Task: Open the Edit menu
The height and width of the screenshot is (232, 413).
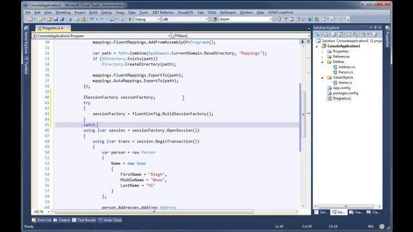Action: [37, 12]
